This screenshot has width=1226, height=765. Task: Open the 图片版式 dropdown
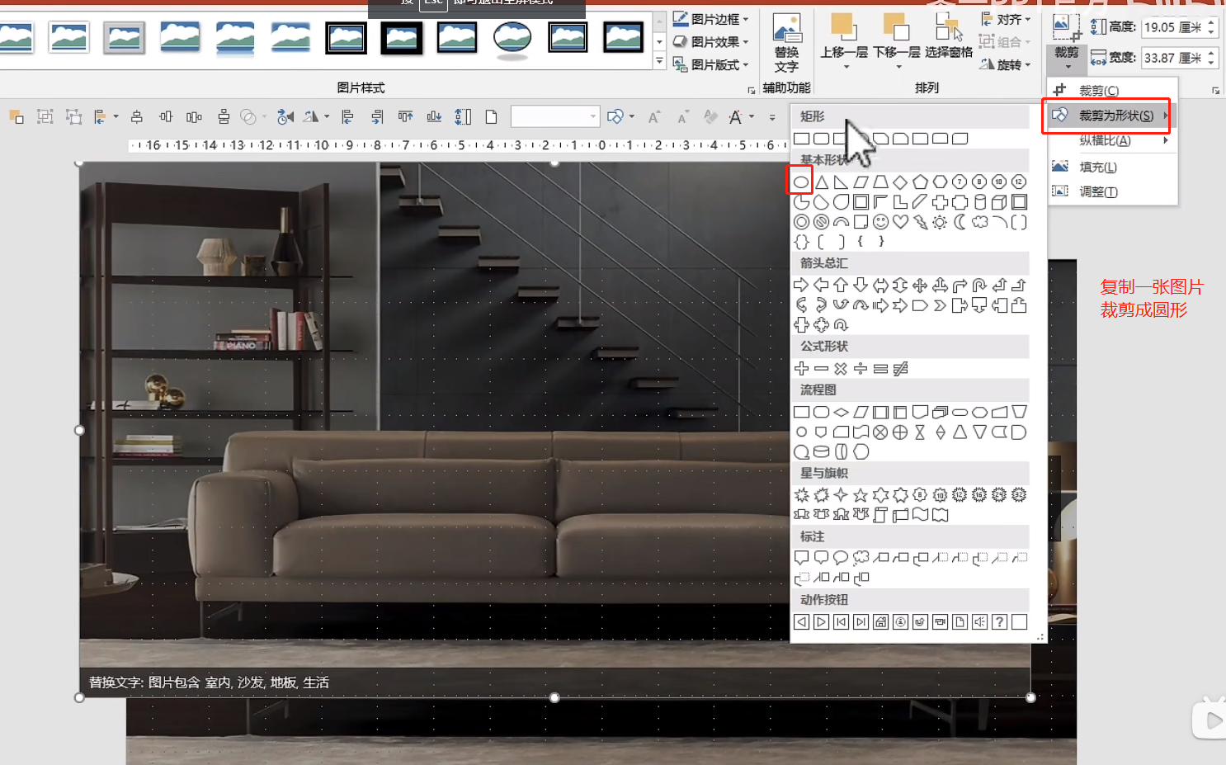tap(710, 64)
